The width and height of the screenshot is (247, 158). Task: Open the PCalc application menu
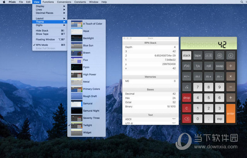tap(12, 2)
